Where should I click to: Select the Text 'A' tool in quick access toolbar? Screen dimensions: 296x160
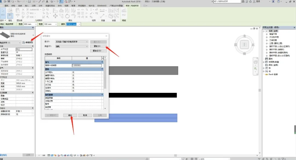(x=47, y=1)
